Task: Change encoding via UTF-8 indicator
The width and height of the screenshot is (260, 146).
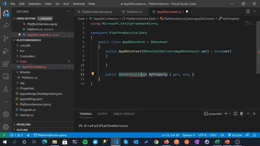Action: coord(202,135)
